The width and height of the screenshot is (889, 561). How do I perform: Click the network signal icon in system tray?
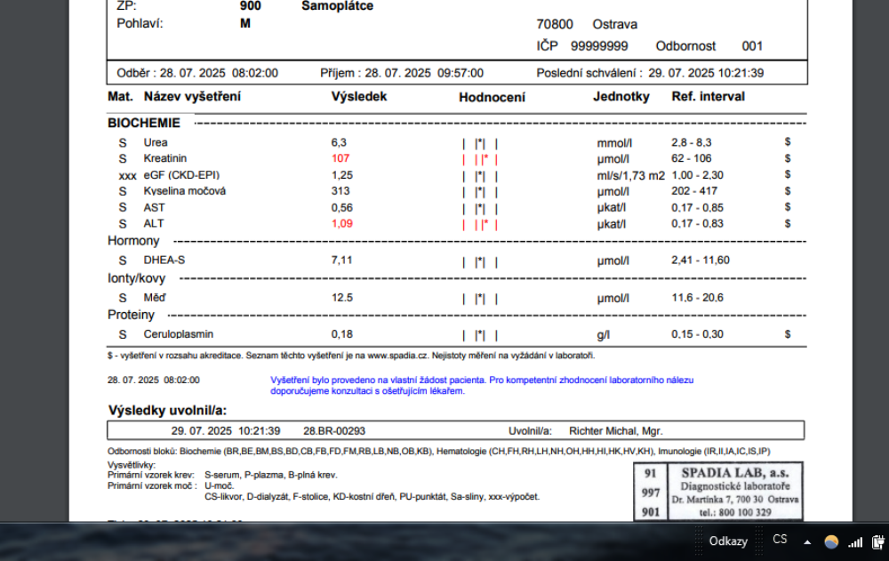[x=855, y=541]
